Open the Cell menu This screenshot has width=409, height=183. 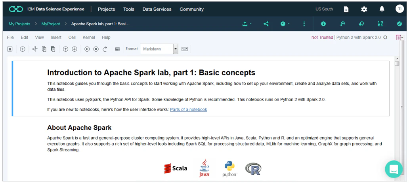point(72,37)
